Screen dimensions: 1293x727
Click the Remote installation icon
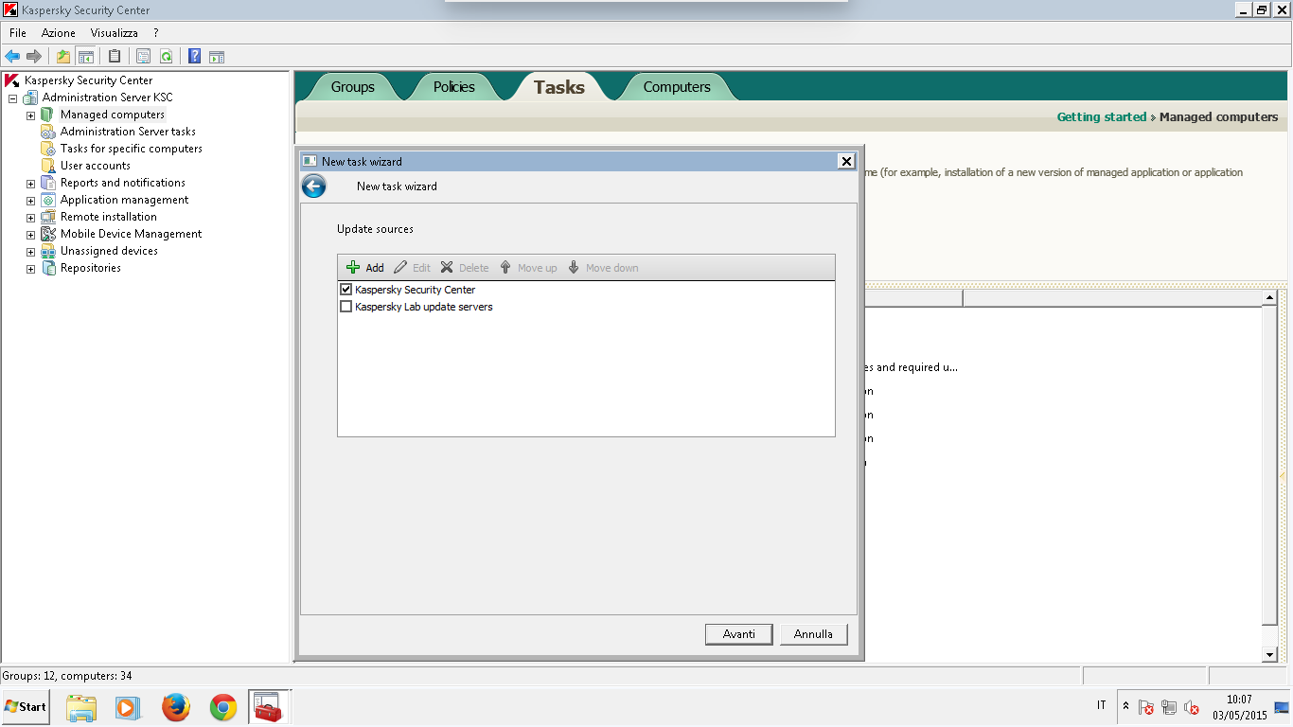(48, 217)
